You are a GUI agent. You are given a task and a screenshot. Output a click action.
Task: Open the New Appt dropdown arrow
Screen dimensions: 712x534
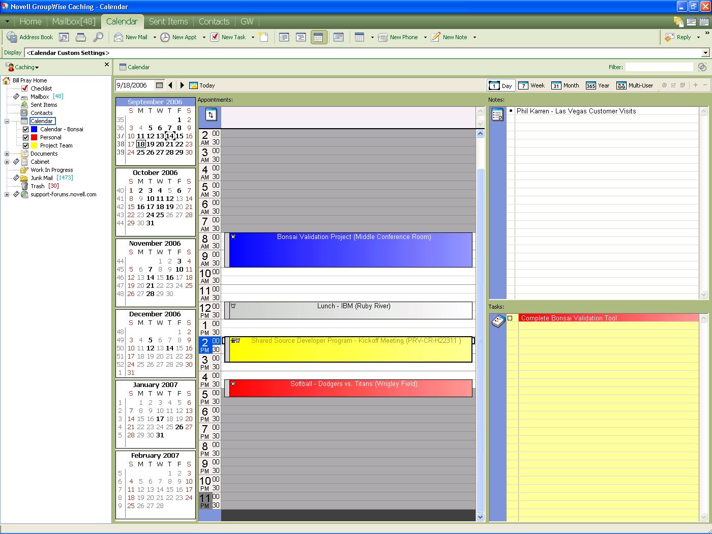point(204,37)
